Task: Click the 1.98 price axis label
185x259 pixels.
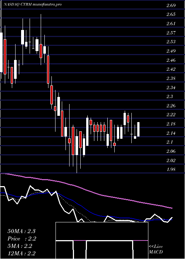Action: 171,169
